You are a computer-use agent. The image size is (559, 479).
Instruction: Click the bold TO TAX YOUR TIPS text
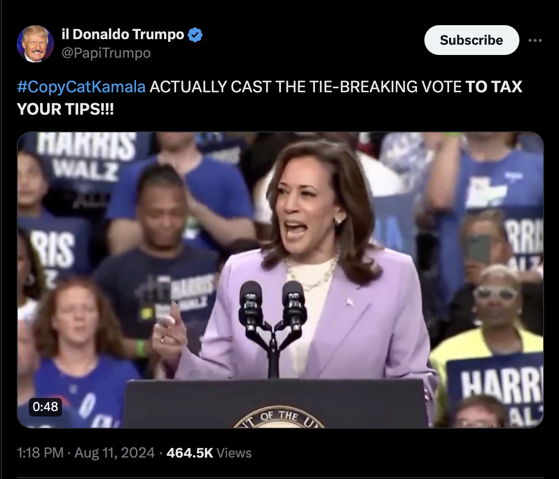coord(270,98)
